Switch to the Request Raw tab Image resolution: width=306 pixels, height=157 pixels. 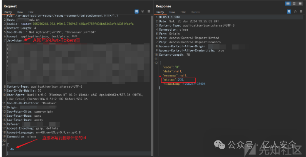(x=20, y=12)
